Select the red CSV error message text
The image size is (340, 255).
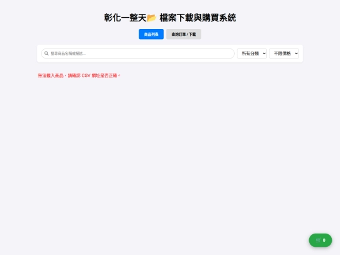tap(79, 76)
